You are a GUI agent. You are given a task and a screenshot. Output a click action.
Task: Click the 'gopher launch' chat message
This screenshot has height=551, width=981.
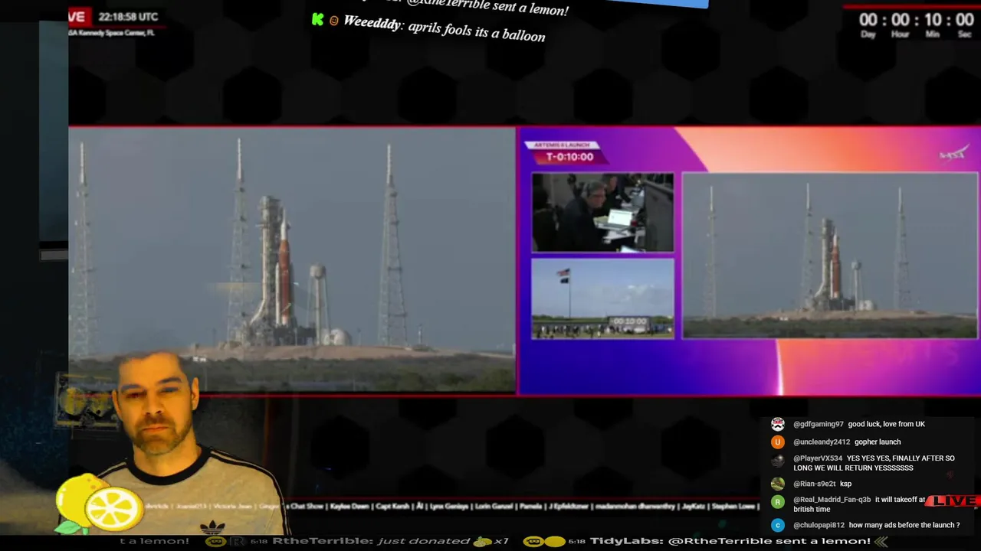[878, 442]
